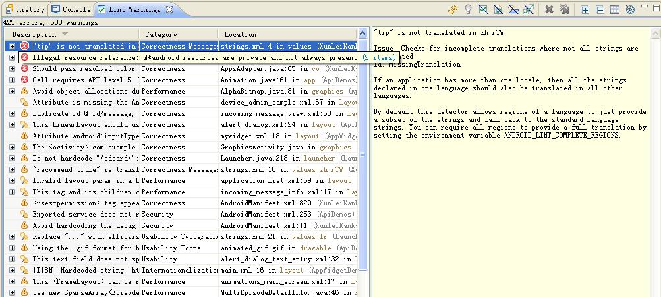Viewport: 661px width, 297px height.
Task: Click the warning icon on Using the .gif format row
Action: pyautogui.click(x=24, y=248)
